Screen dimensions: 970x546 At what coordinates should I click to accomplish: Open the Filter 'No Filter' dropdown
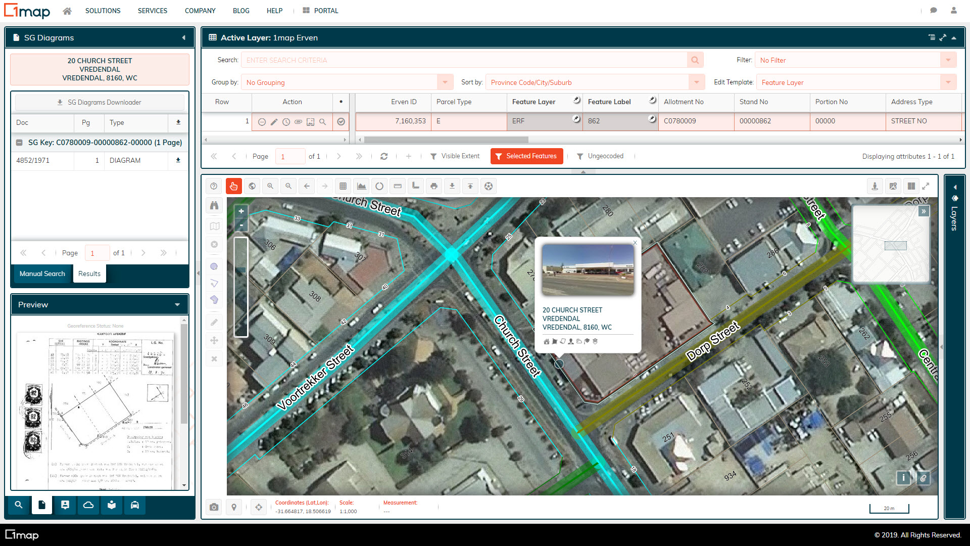[x=948, y=60]
